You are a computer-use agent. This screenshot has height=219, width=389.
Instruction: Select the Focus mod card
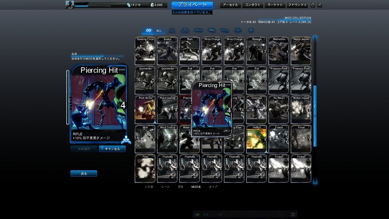coord(301,139)
